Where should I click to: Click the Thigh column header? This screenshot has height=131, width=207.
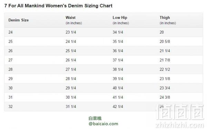coord(168,20)
